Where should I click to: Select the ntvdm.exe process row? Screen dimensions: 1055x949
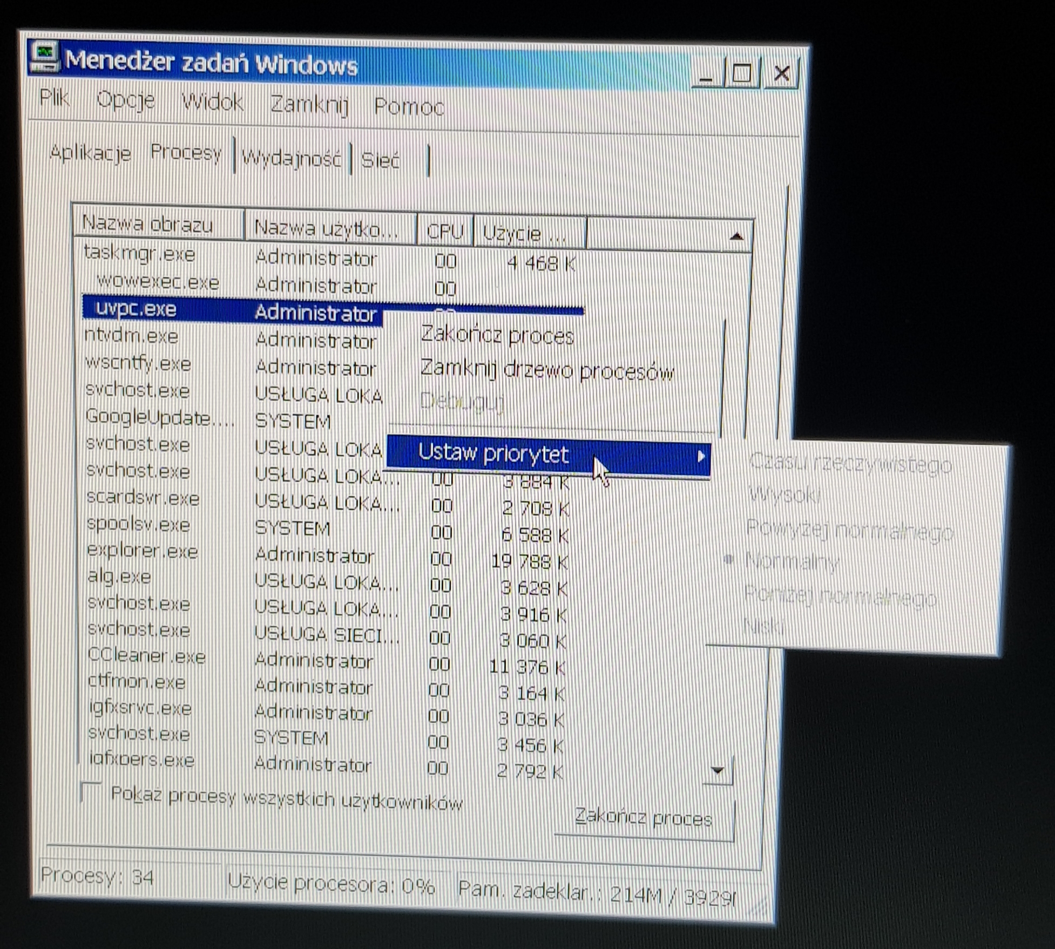[x=232, y=338]
